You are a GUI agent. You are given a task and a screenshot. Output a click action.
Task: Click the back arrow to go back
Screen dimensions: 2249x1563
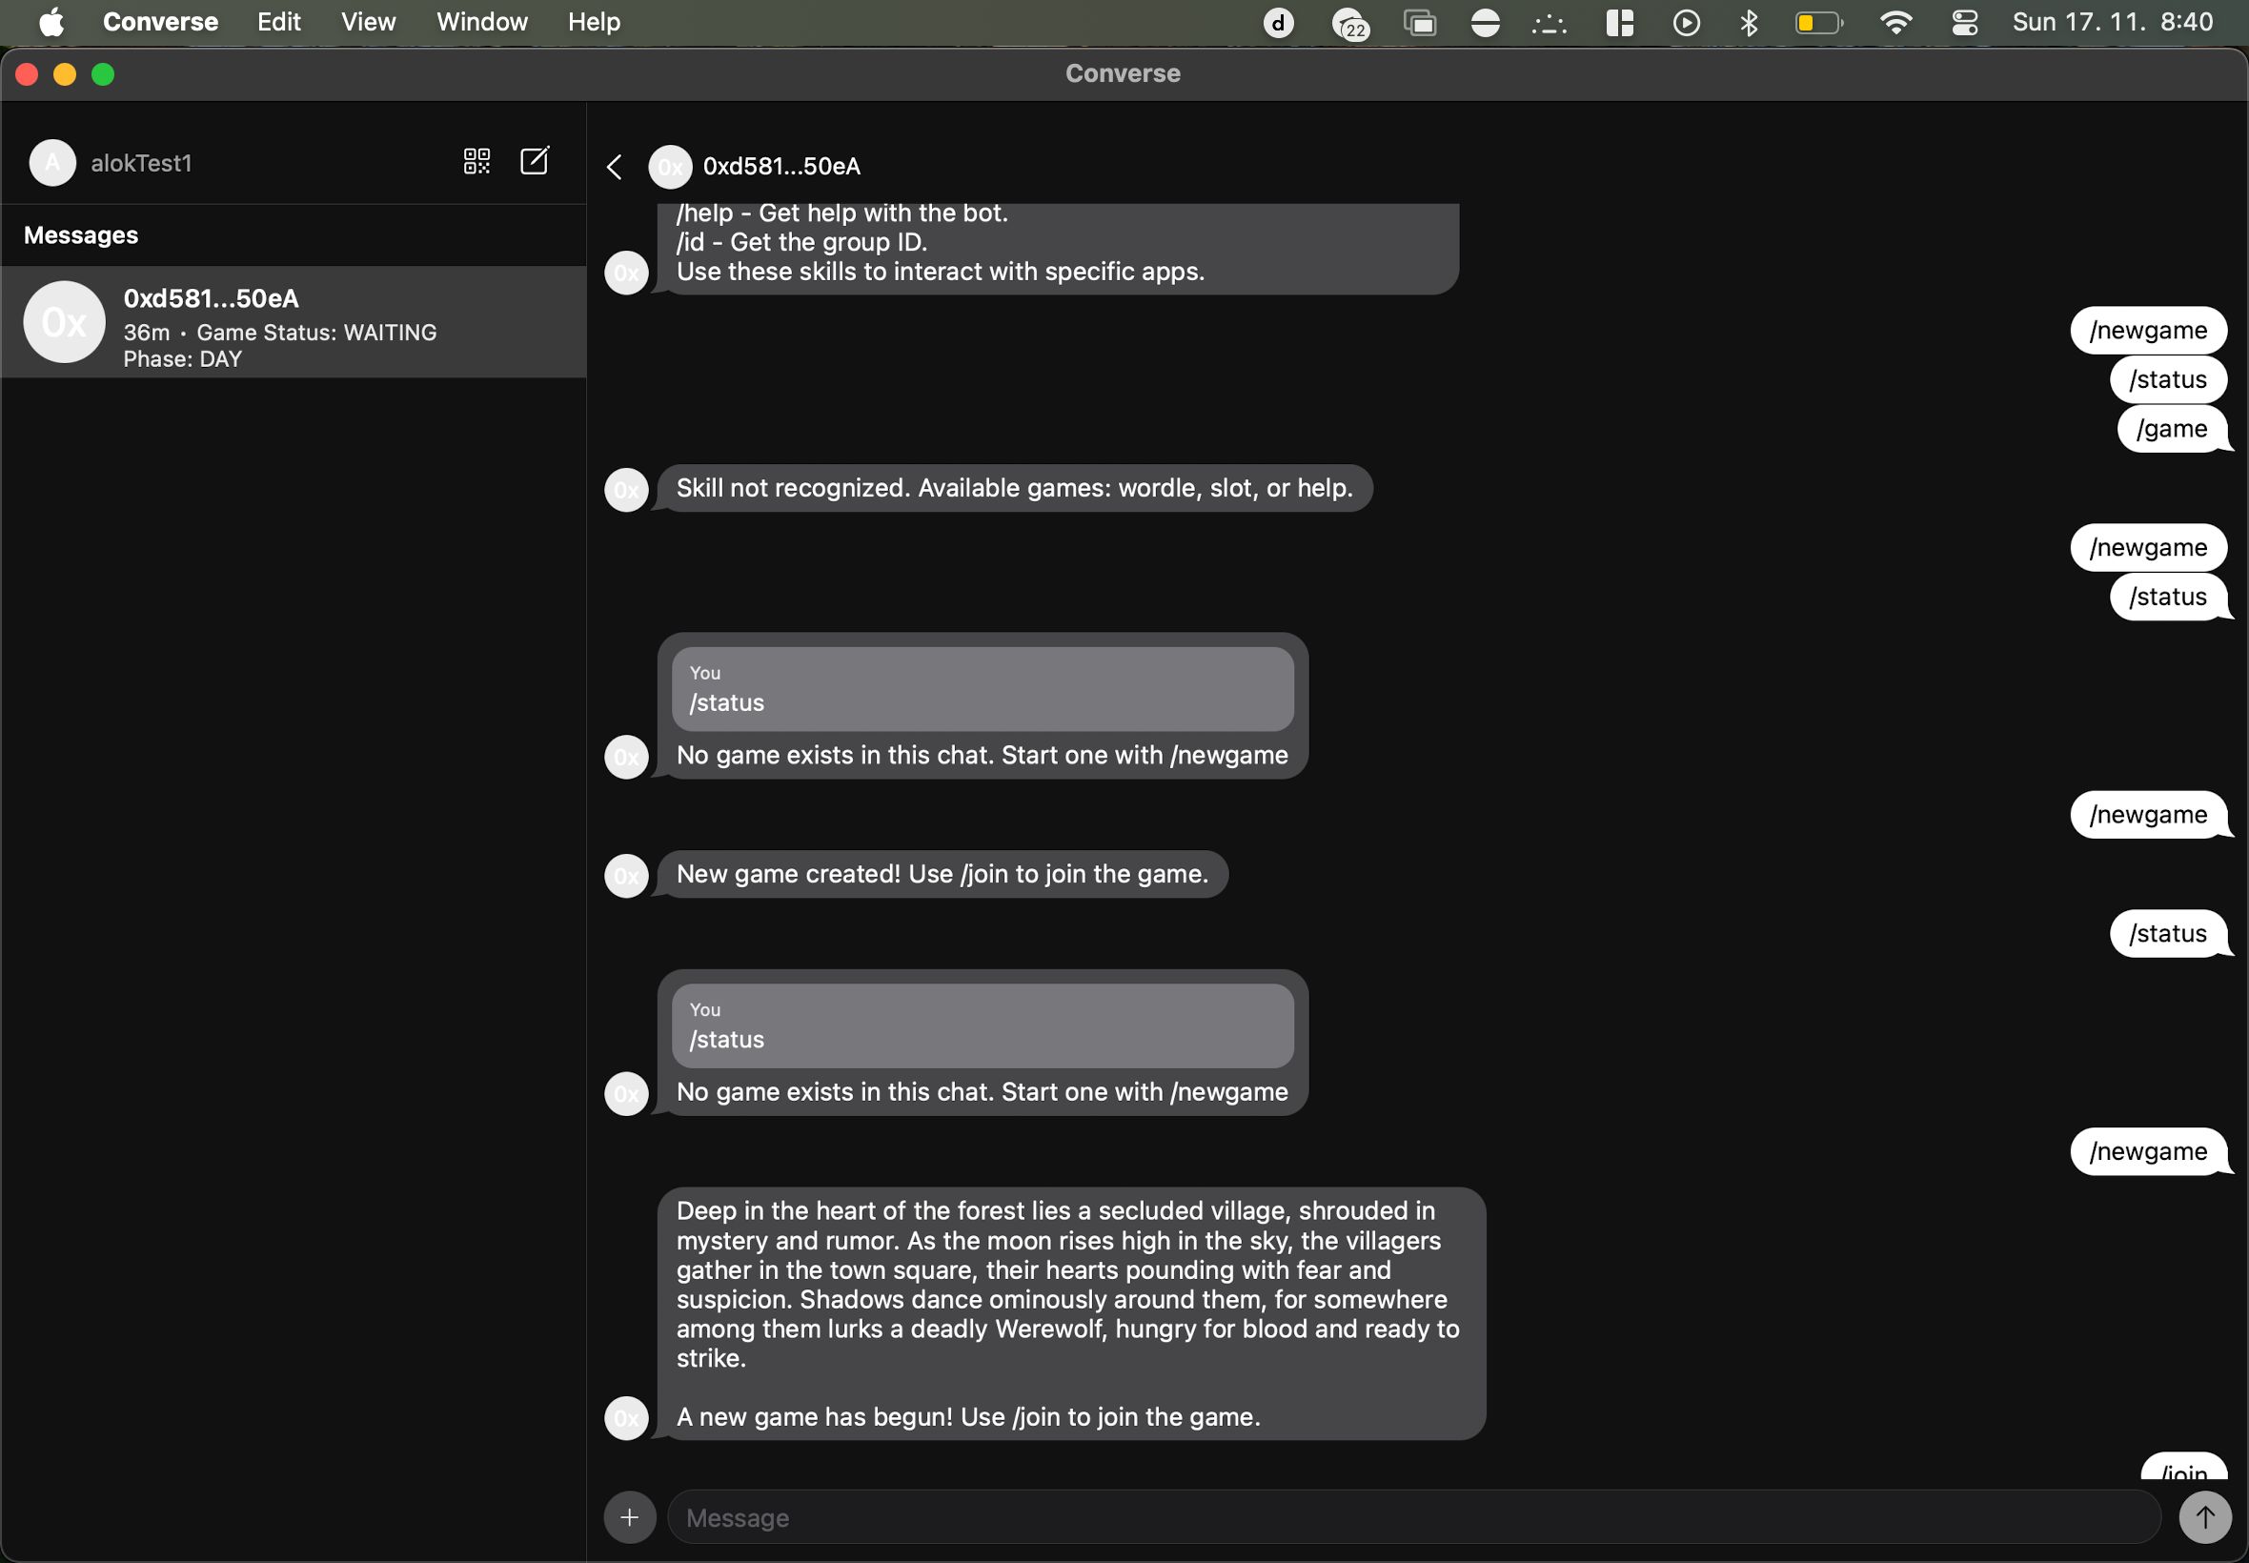(x=616, y=166)
